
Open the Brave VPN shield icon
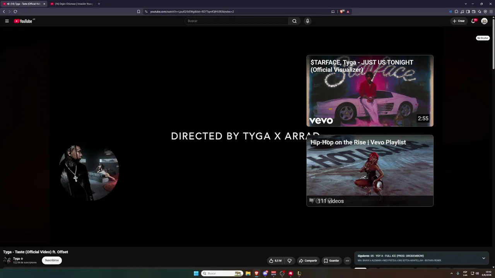(485, 12)
